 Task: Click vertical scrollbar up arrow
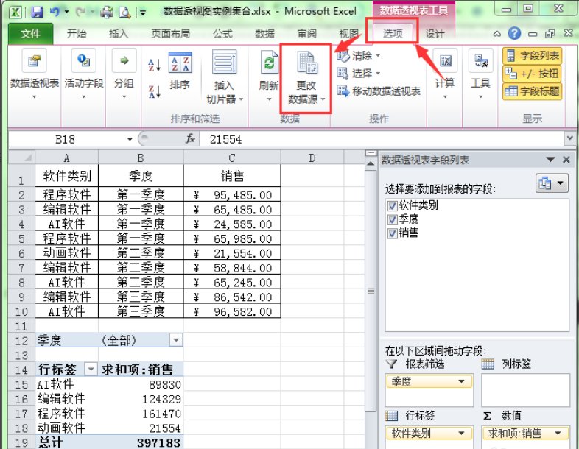tap(371, 163)
